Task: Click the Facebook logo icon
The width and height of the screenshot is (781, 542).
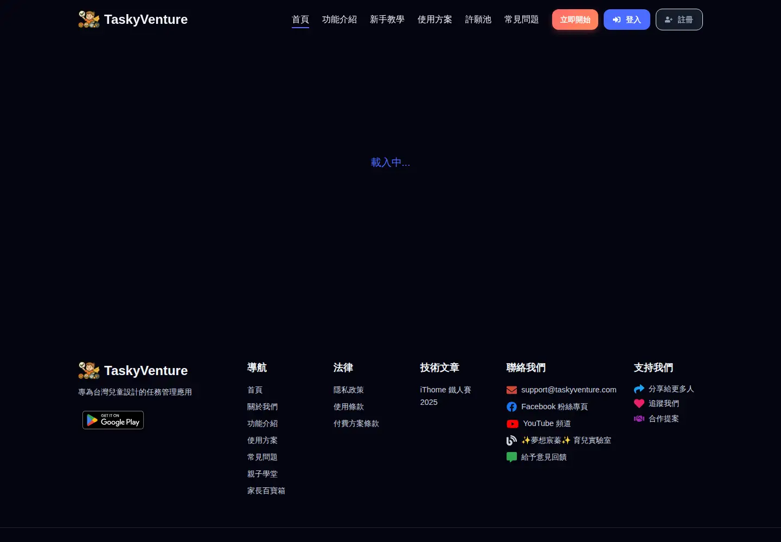Action: tap(511, 407)
